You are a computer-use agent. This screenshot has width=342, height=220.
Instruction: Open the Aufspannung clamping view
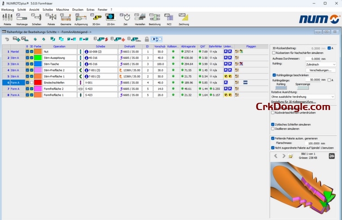coord(81,19)
